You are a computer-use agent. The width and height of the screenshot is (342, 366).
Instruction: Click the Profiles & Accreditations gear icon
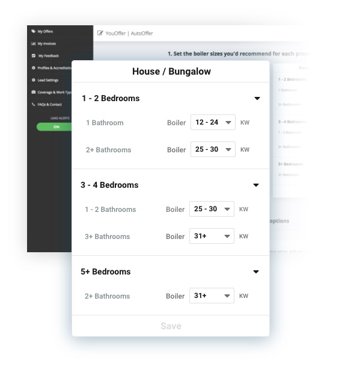[x=33, y=67]
